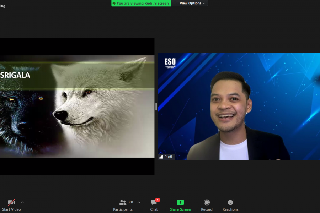Click the white wolf in the shared screen

(96, 106)
